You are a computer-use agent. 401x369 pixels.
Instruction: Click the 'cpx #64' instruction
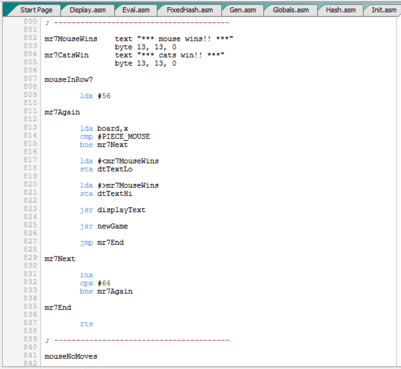click(95, 283)
